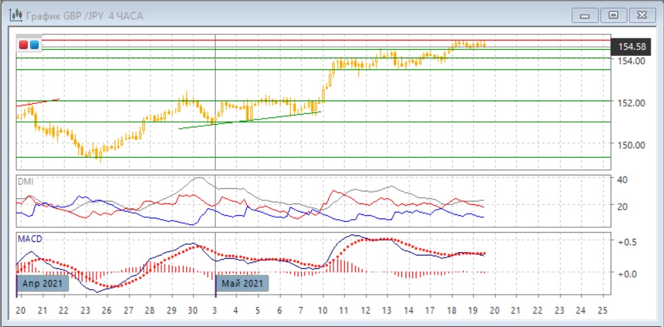Click the title text График GBP/JPY 4 ЧАСА
Screen dimensions: 664x327
point(84,15)
